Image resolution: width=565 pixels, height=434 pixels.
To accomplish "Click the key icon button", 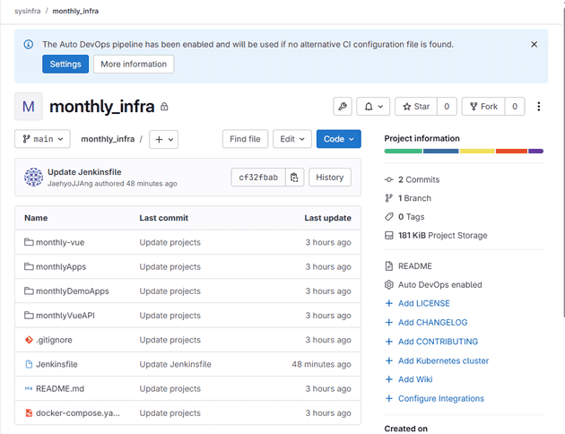I will click(x=342, y=107).
